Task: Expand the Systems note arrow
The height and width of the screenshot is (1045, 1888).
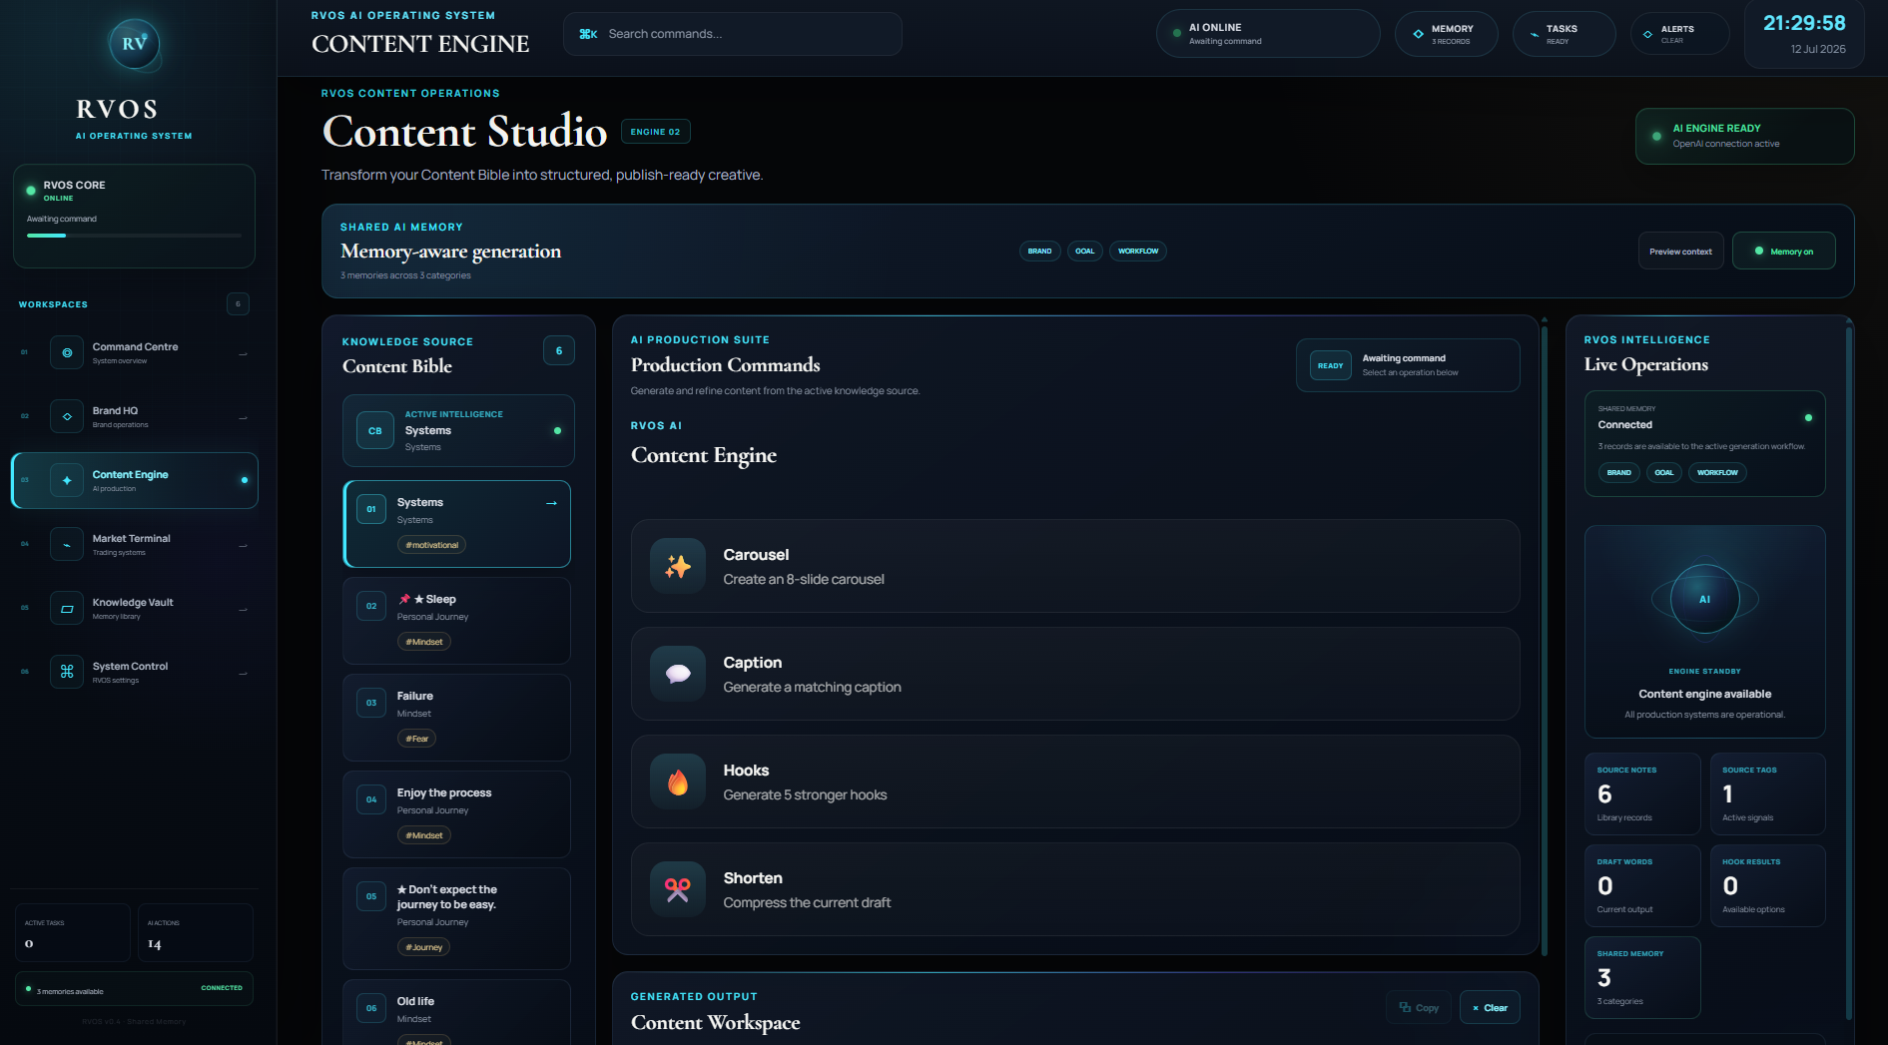Action: pos(551,503)
